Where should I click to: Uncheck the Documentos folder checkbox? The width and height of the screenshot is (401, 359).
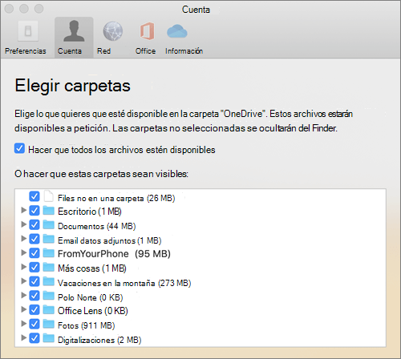click(34, 225)
